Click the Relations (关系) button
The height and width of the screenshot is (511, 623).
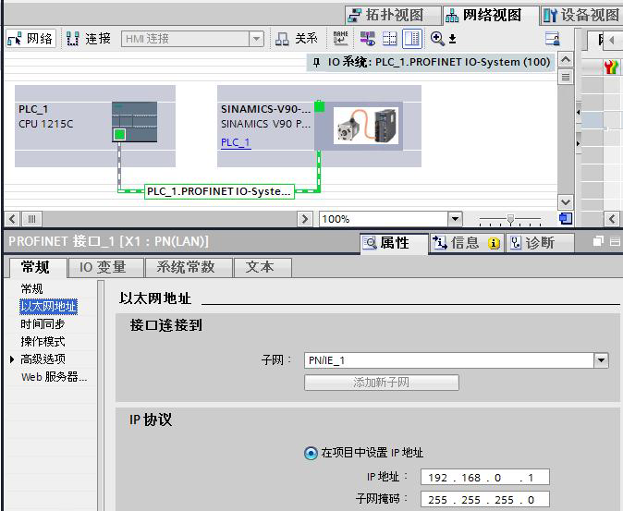pyautogui.click(x=297, y=39)
